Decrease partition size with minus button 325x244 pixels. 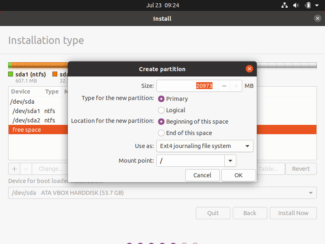(x=224, y=86)
